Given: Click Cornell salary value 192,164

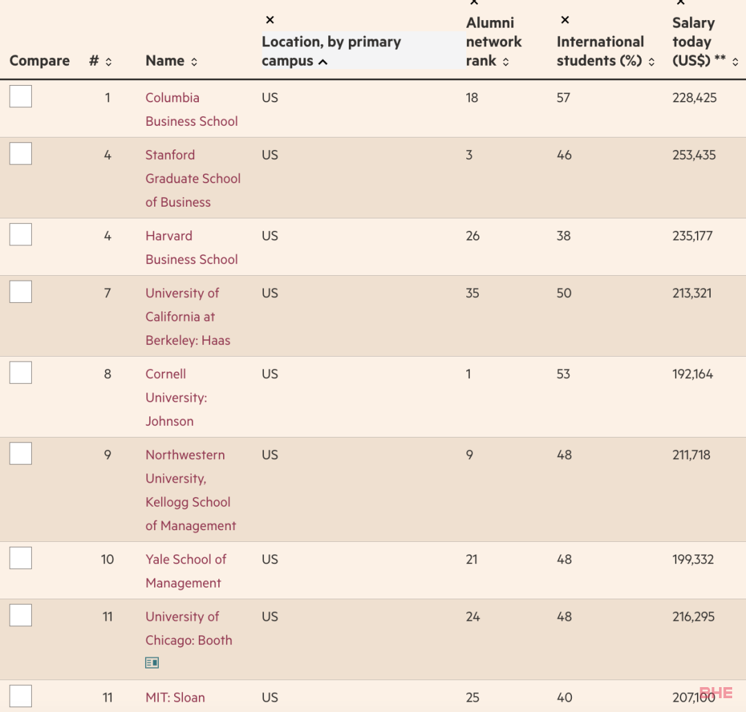Looking at the screenshot, I should coord(692,374).
